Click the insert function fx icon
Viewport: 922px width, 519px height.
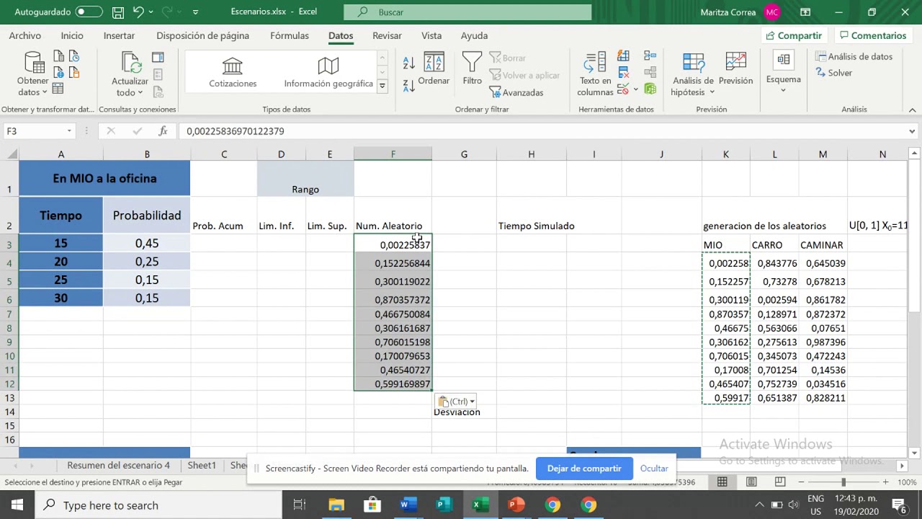(x=164, y=131)
